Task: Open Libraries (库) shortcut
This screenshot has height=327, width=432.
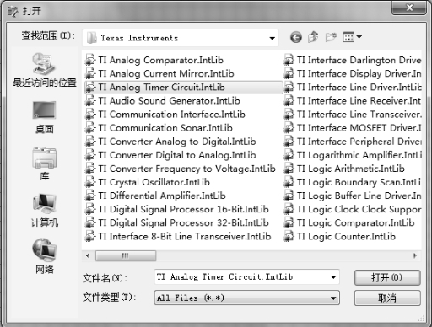Action: point(45,163)
